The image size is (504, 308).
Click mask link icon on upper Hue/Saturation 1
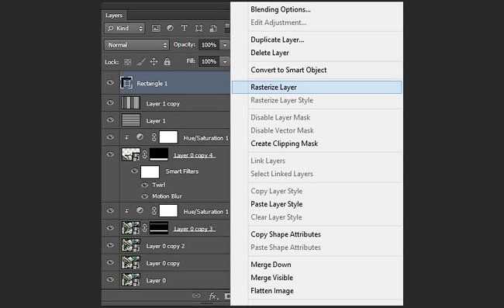(154, 137)
